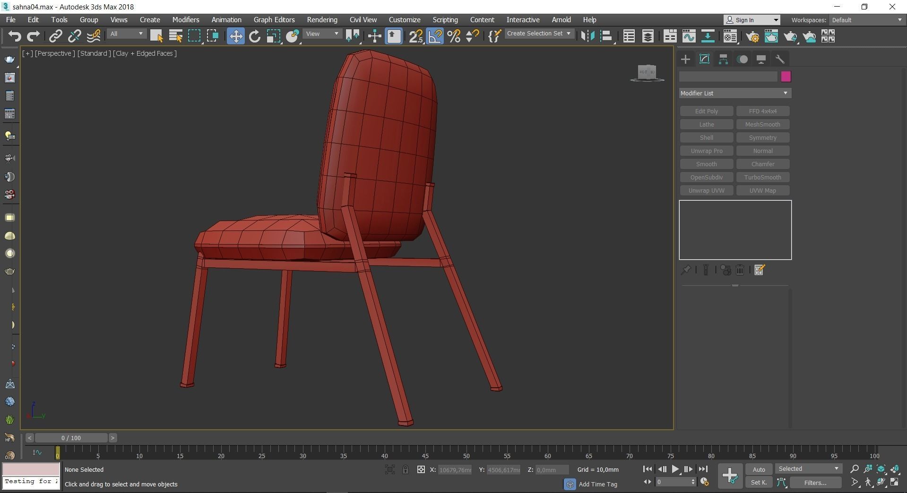Screen dimensions: 907x493
Task: Open the Selected key target dropdown
Action: pos(809,469)
